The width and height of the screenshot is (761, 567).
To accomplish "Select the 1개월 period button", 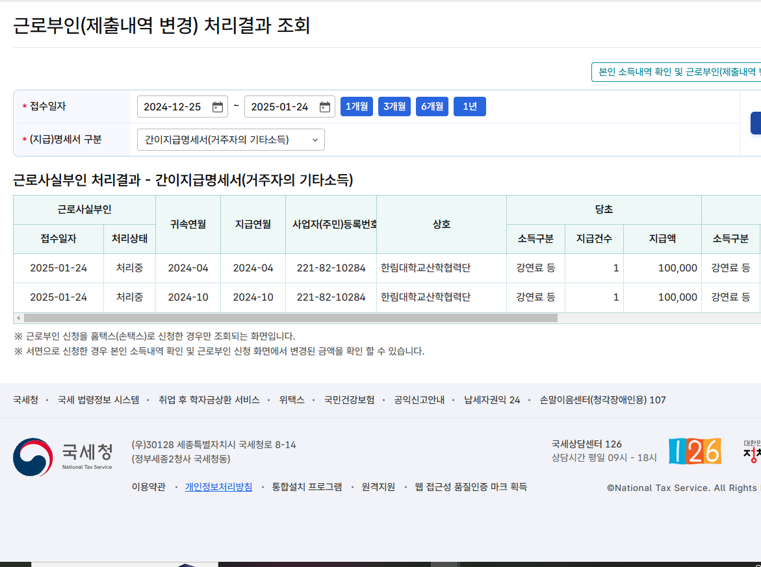I will click(356, 107).
